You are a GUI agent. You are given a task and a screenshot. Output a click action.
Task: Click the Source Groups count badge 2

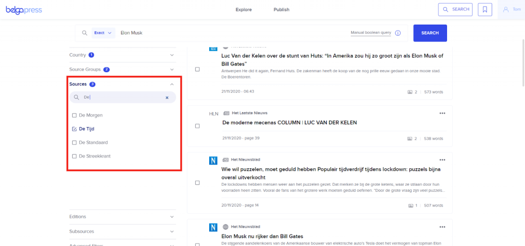(107, 70)
